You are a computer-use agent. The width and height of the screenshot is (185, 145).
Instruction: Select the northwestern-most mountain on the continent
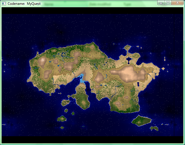pyautogui.click(x=43, y=62)
